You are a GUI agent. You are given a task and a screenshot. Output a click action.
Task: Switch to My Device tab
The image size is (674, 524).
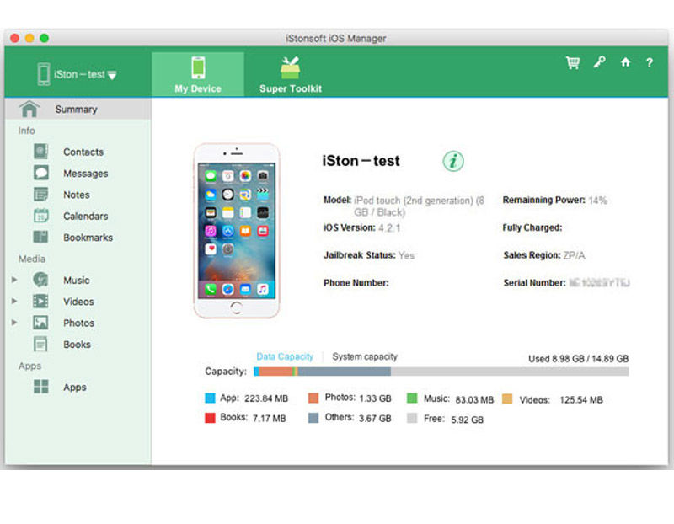198,74
